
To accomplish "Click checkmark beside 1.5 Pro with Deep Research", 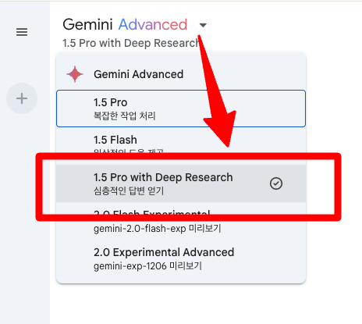I will coord(276,183).
